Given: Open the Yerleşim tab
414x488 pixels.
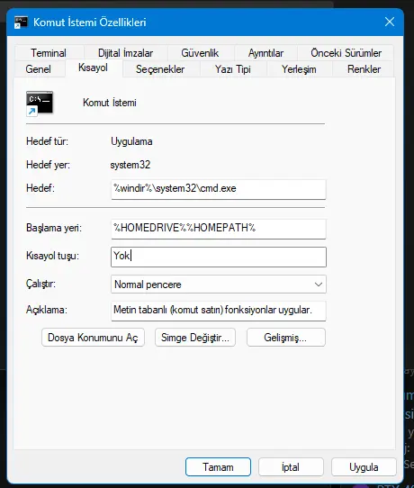Looking at the screenshot, I should click(299, 68).
